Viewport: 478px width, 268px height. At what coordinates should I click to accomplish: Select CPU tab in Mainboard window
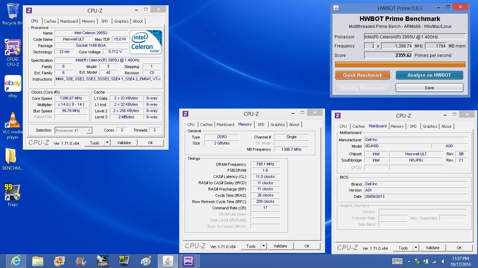point(343,126)
